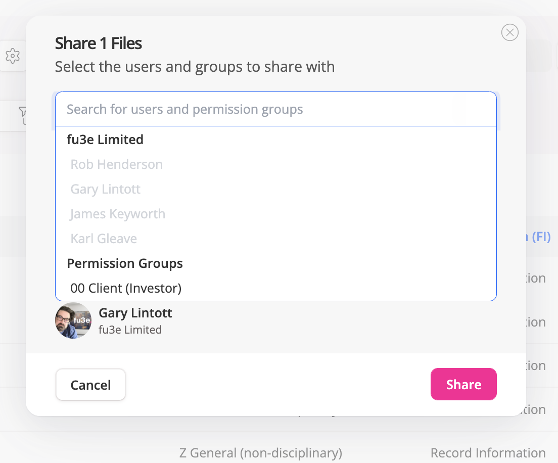Focus the user and group search field
This screenshot has width=558, height=463.
(276, 109)
